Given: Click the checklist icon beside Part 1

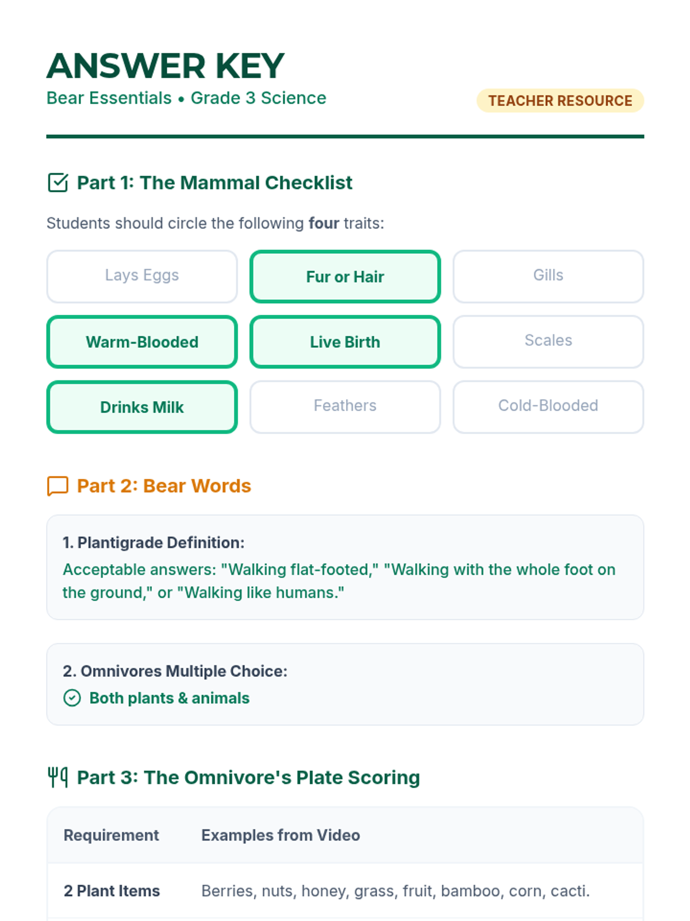Looking at the screenshot, I should 57,182.
